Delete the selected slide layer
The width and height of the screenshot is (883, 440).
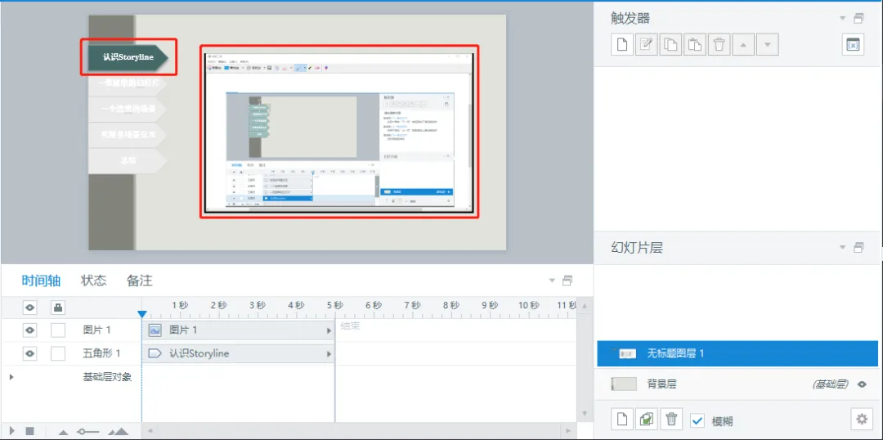tap(671, 420)
